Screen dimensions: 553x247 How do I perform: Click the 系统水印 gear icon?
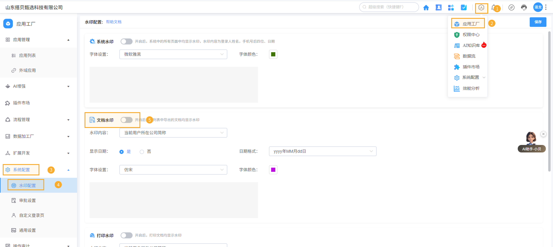[93, 41]
